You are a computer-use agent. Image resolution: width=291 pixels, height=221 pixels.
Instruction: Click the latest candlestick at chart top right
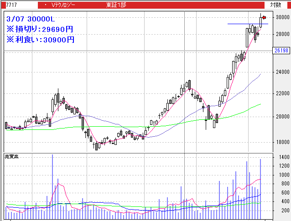(x=261, y=21)
